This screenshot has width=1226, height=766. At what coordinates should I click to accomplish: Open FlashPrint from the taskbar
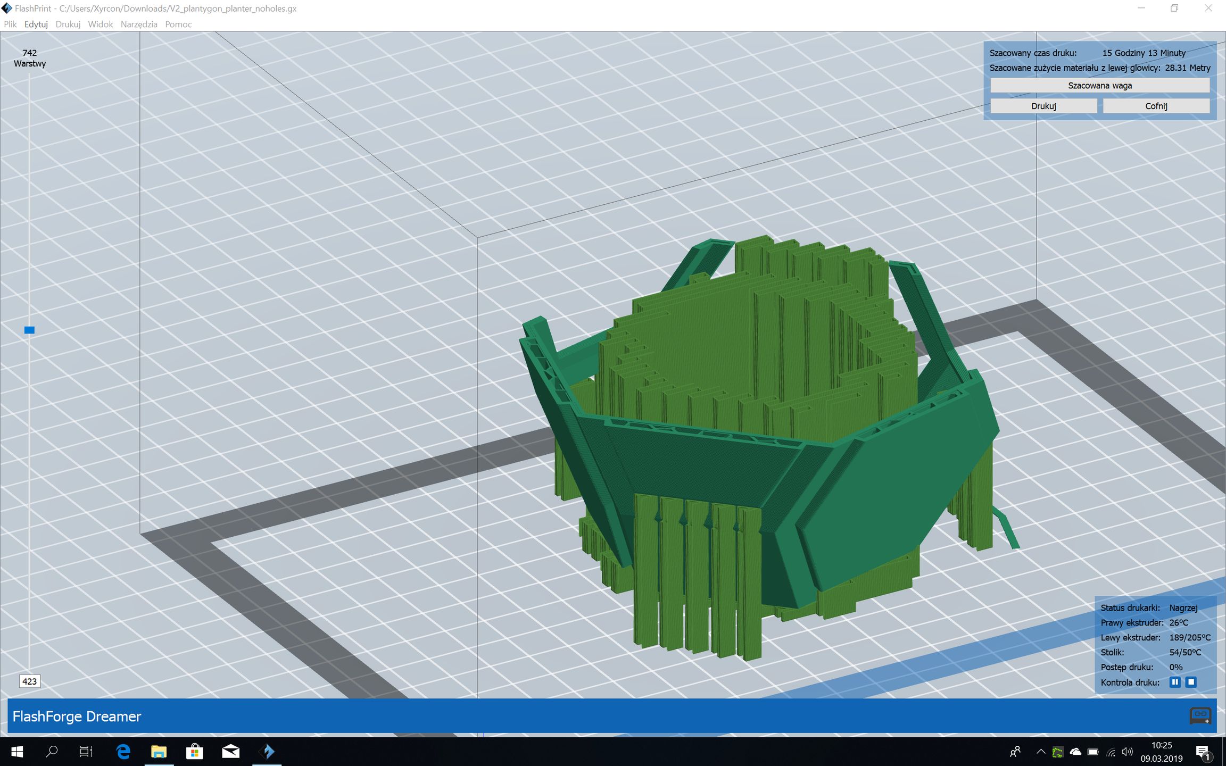[x=267, y=752]
